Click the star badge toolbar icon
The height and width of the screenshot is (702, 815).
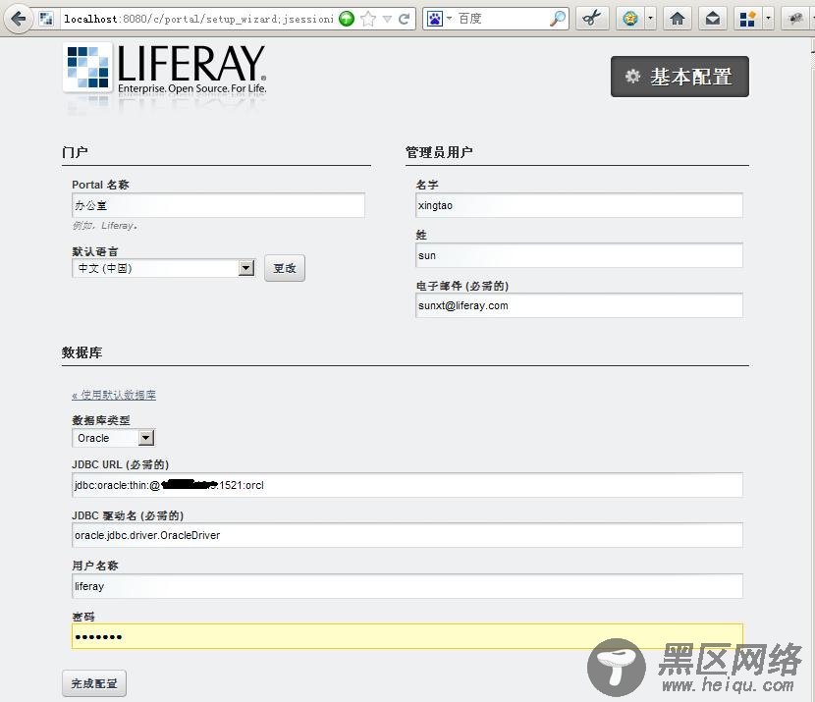click(x=630, y=19)
